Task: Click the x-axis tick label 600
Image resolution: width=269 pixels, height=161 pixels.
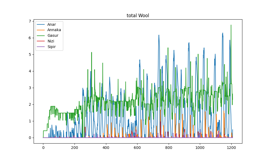Action: [137, 148]
